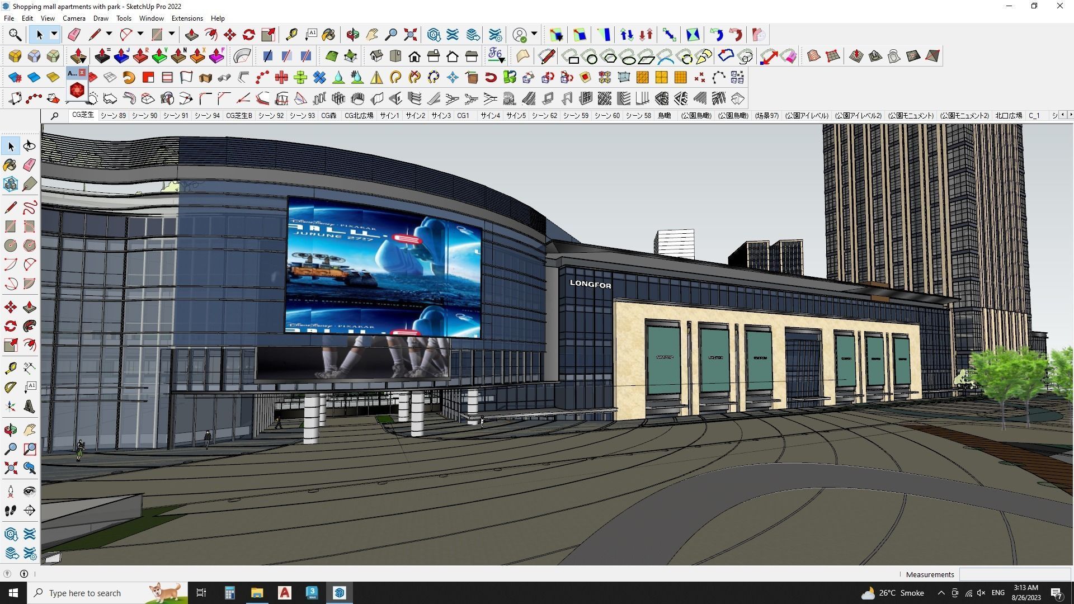Viewport: 1074px width, 604px height.
Task: Select the Look Around eye tool
Action: (30, 492)
